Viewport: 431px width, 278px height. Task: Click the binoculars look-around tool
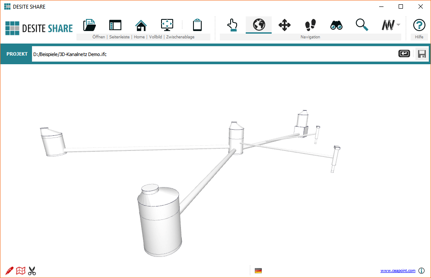click(x=336, y=25)
